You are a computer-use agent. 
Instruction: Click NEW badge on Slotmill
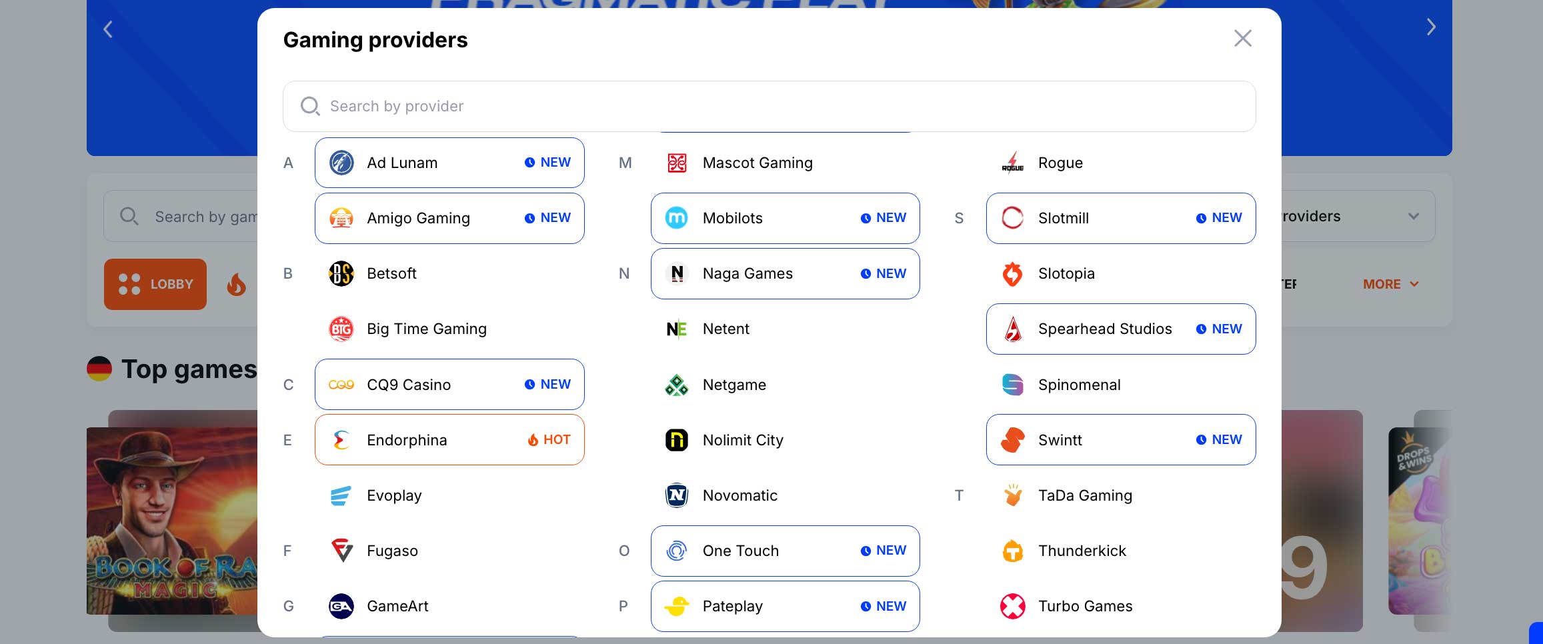(x=1219, y=218)
